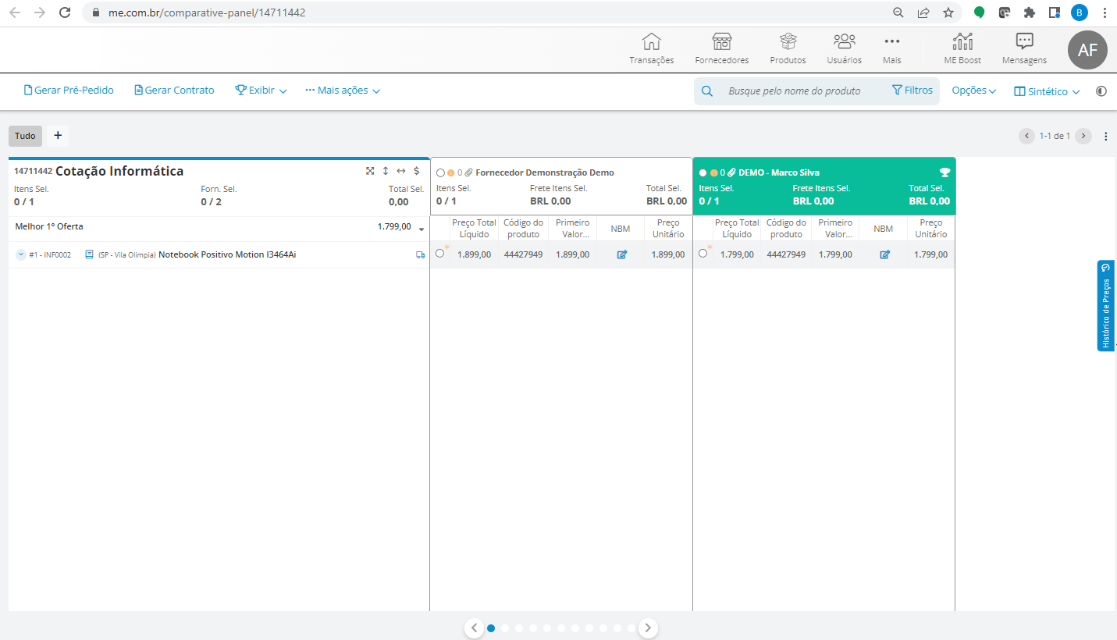Open the Fornecedores storefront icon
The height and width of the screenshot is (640, 1117).
pyautogui.click(x=721, y=42)
